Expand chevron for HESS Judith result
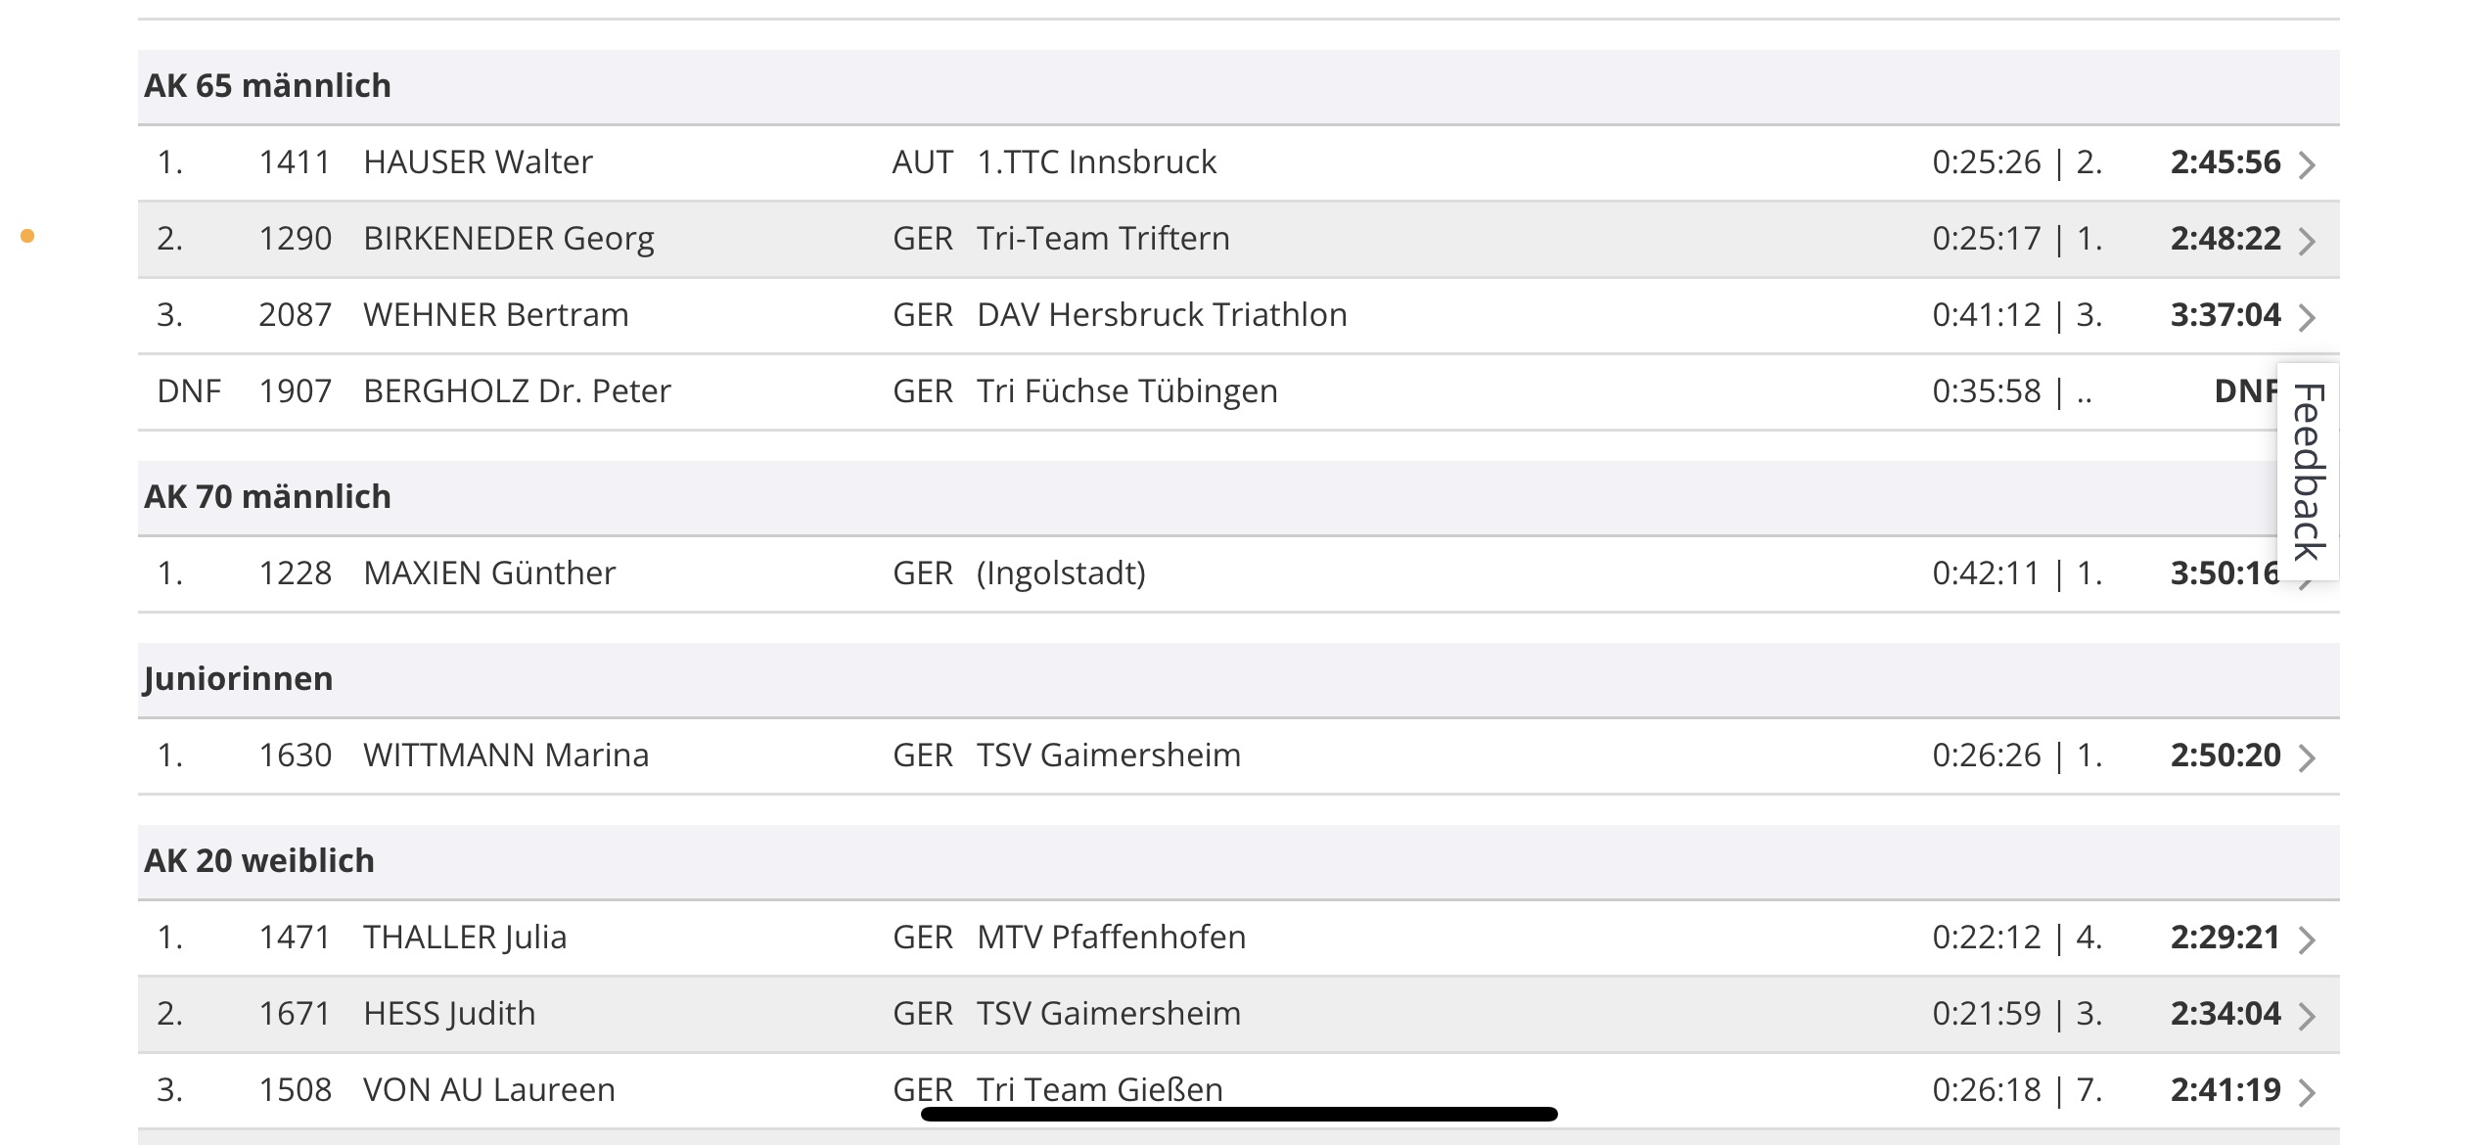Screen dimensions: 2478x1145 pos(2307,1016)
